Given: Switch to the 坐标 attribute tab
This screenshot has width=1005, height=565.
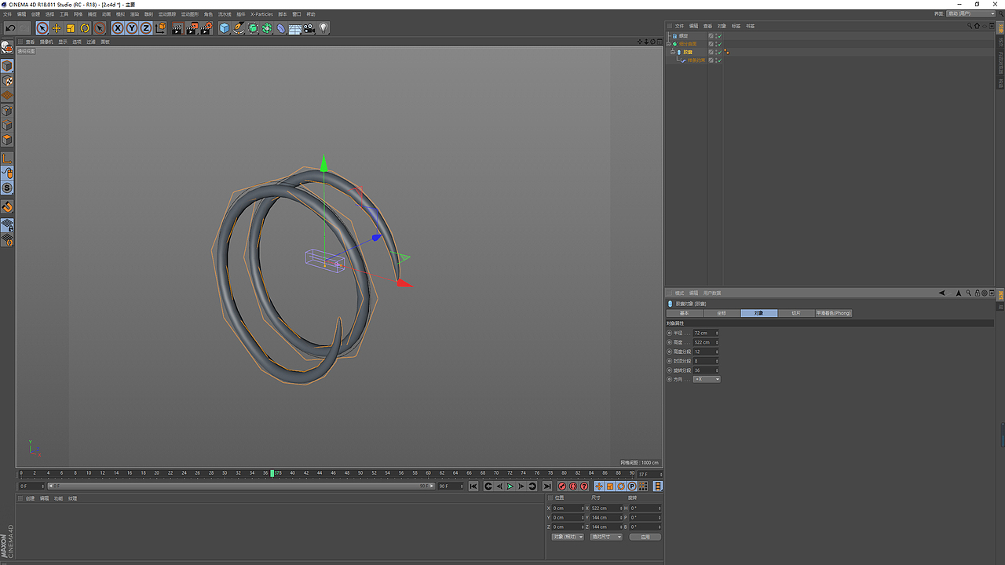Looking at the screenshot, I should coord(722,313).
